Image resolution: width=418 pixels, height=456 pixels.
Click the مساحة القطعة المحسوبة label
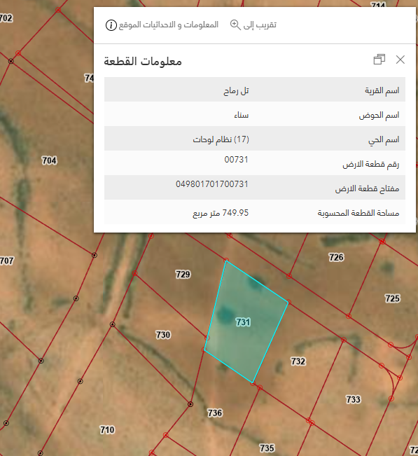pyautogui.click(x=358, y=213)
